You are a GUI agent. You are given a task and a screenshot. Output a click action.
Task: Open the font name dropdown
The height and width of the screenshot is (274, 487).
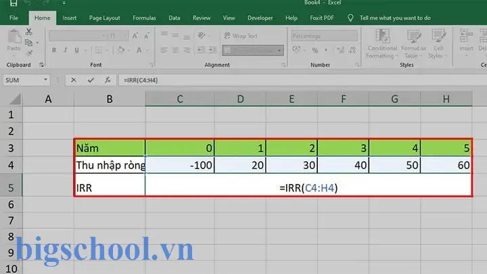[x=103, y=36]
